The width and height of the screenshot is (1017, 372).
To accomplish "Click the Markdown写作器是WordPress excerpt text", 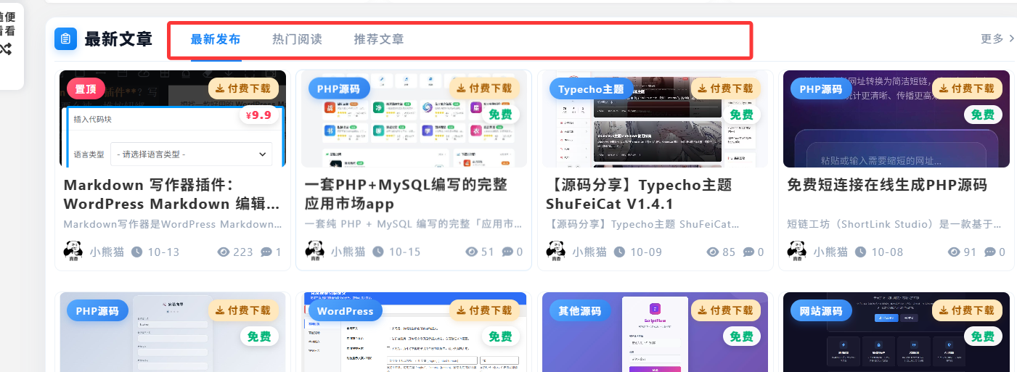I will (x=173, y=224).
